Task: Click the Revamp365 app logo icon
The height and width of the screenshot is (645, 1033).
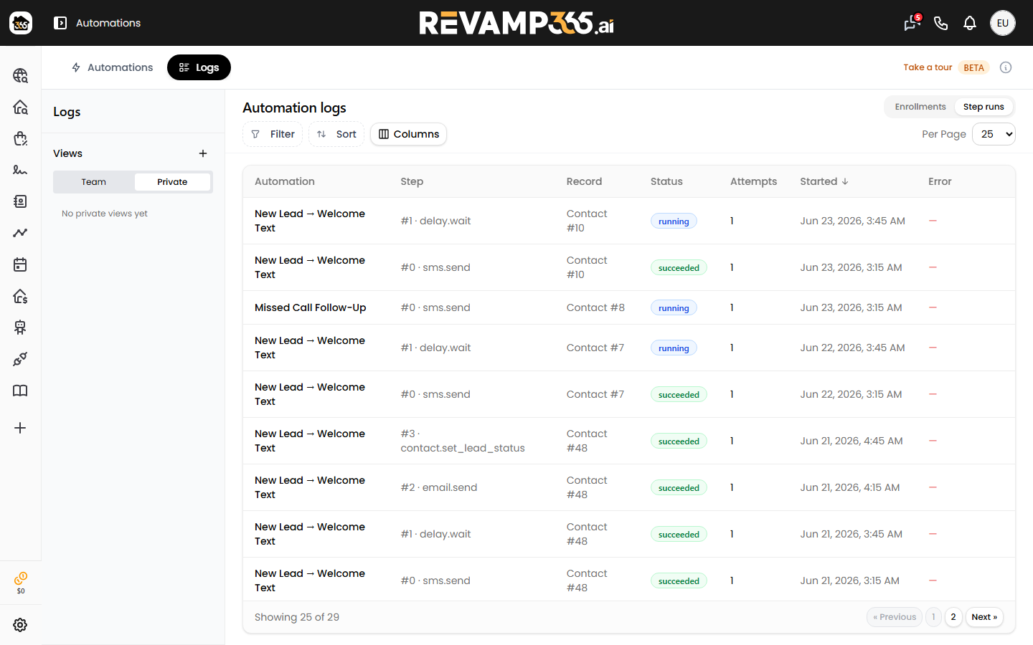Action: pyautogui.click(x=21, y=23)
